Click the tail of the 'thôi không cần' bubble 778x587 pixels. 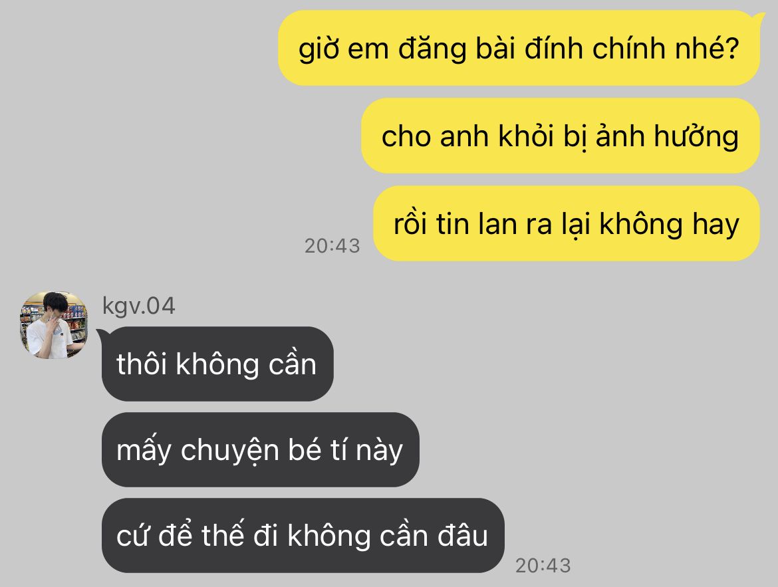[102, 334]
